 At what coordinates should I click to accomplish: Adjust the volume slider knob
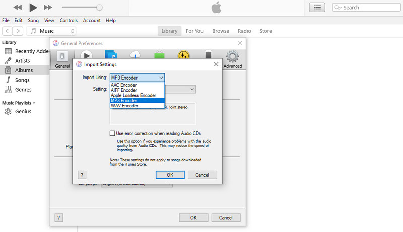click(99, 8)
